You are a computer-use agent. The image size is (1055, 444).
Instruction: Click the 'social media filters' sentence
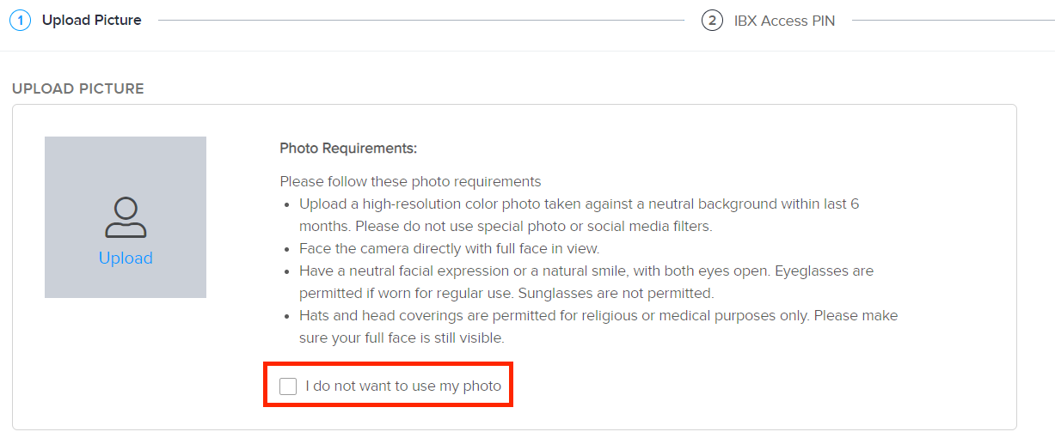pyautogui.click(x=534, y=227)
